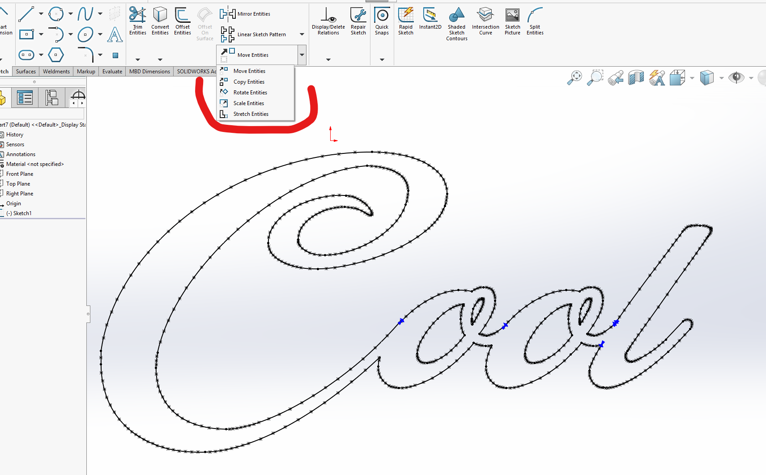Screen dimensions: 766x475
Task: Expand Rectangle tool dropdown arrow
Action: coord(41,34)
